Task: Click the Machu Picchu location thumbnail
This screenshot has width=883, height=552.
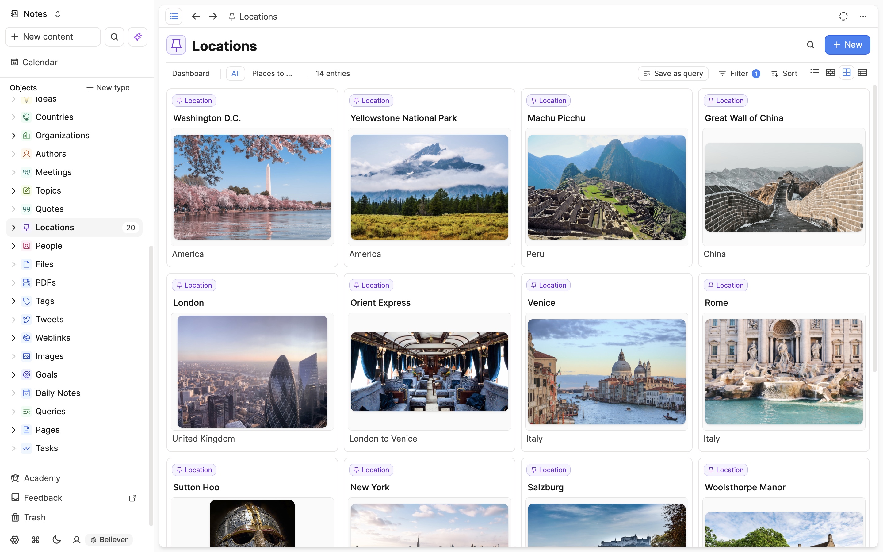Action: coord(606,187)
